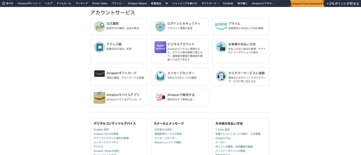Click the アプリライブラリと端末の管理 link
361x155 pixels.
pos(111,138)
